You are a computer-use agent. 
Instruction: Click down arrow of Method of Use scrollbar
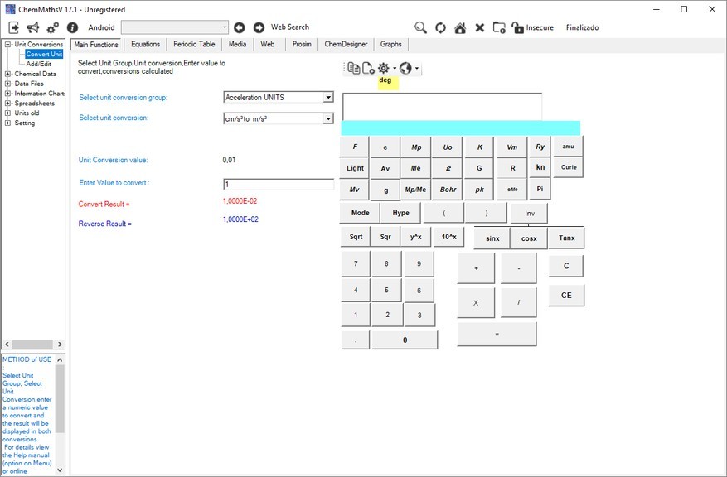click(x=60, y=470)
